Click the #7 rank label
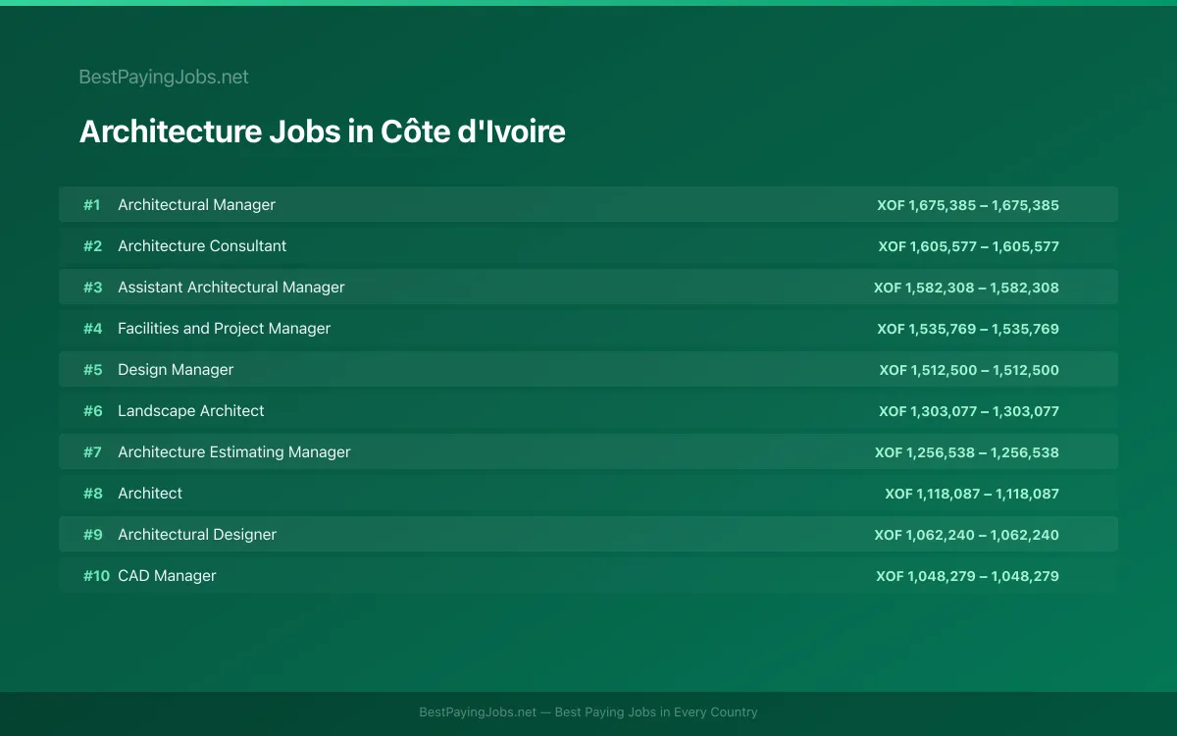 [92, 452]
